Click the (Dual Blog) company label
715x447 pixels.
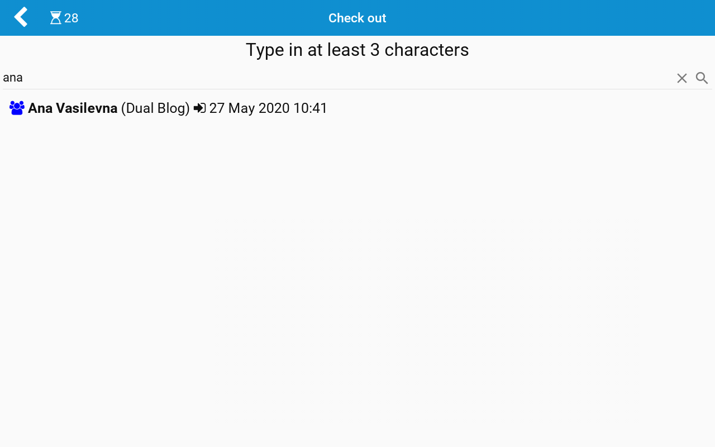(155, 108)
